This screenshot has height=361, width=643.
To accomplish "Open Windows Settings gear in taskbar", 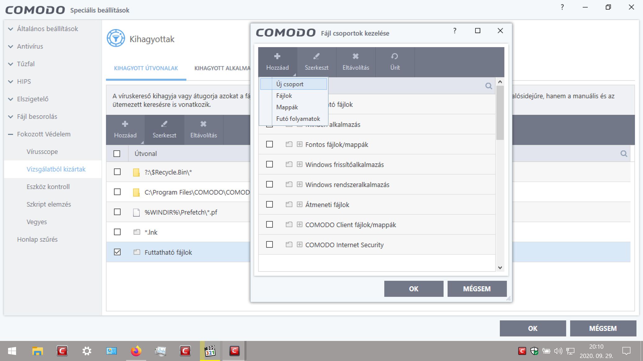I will 87,351.
